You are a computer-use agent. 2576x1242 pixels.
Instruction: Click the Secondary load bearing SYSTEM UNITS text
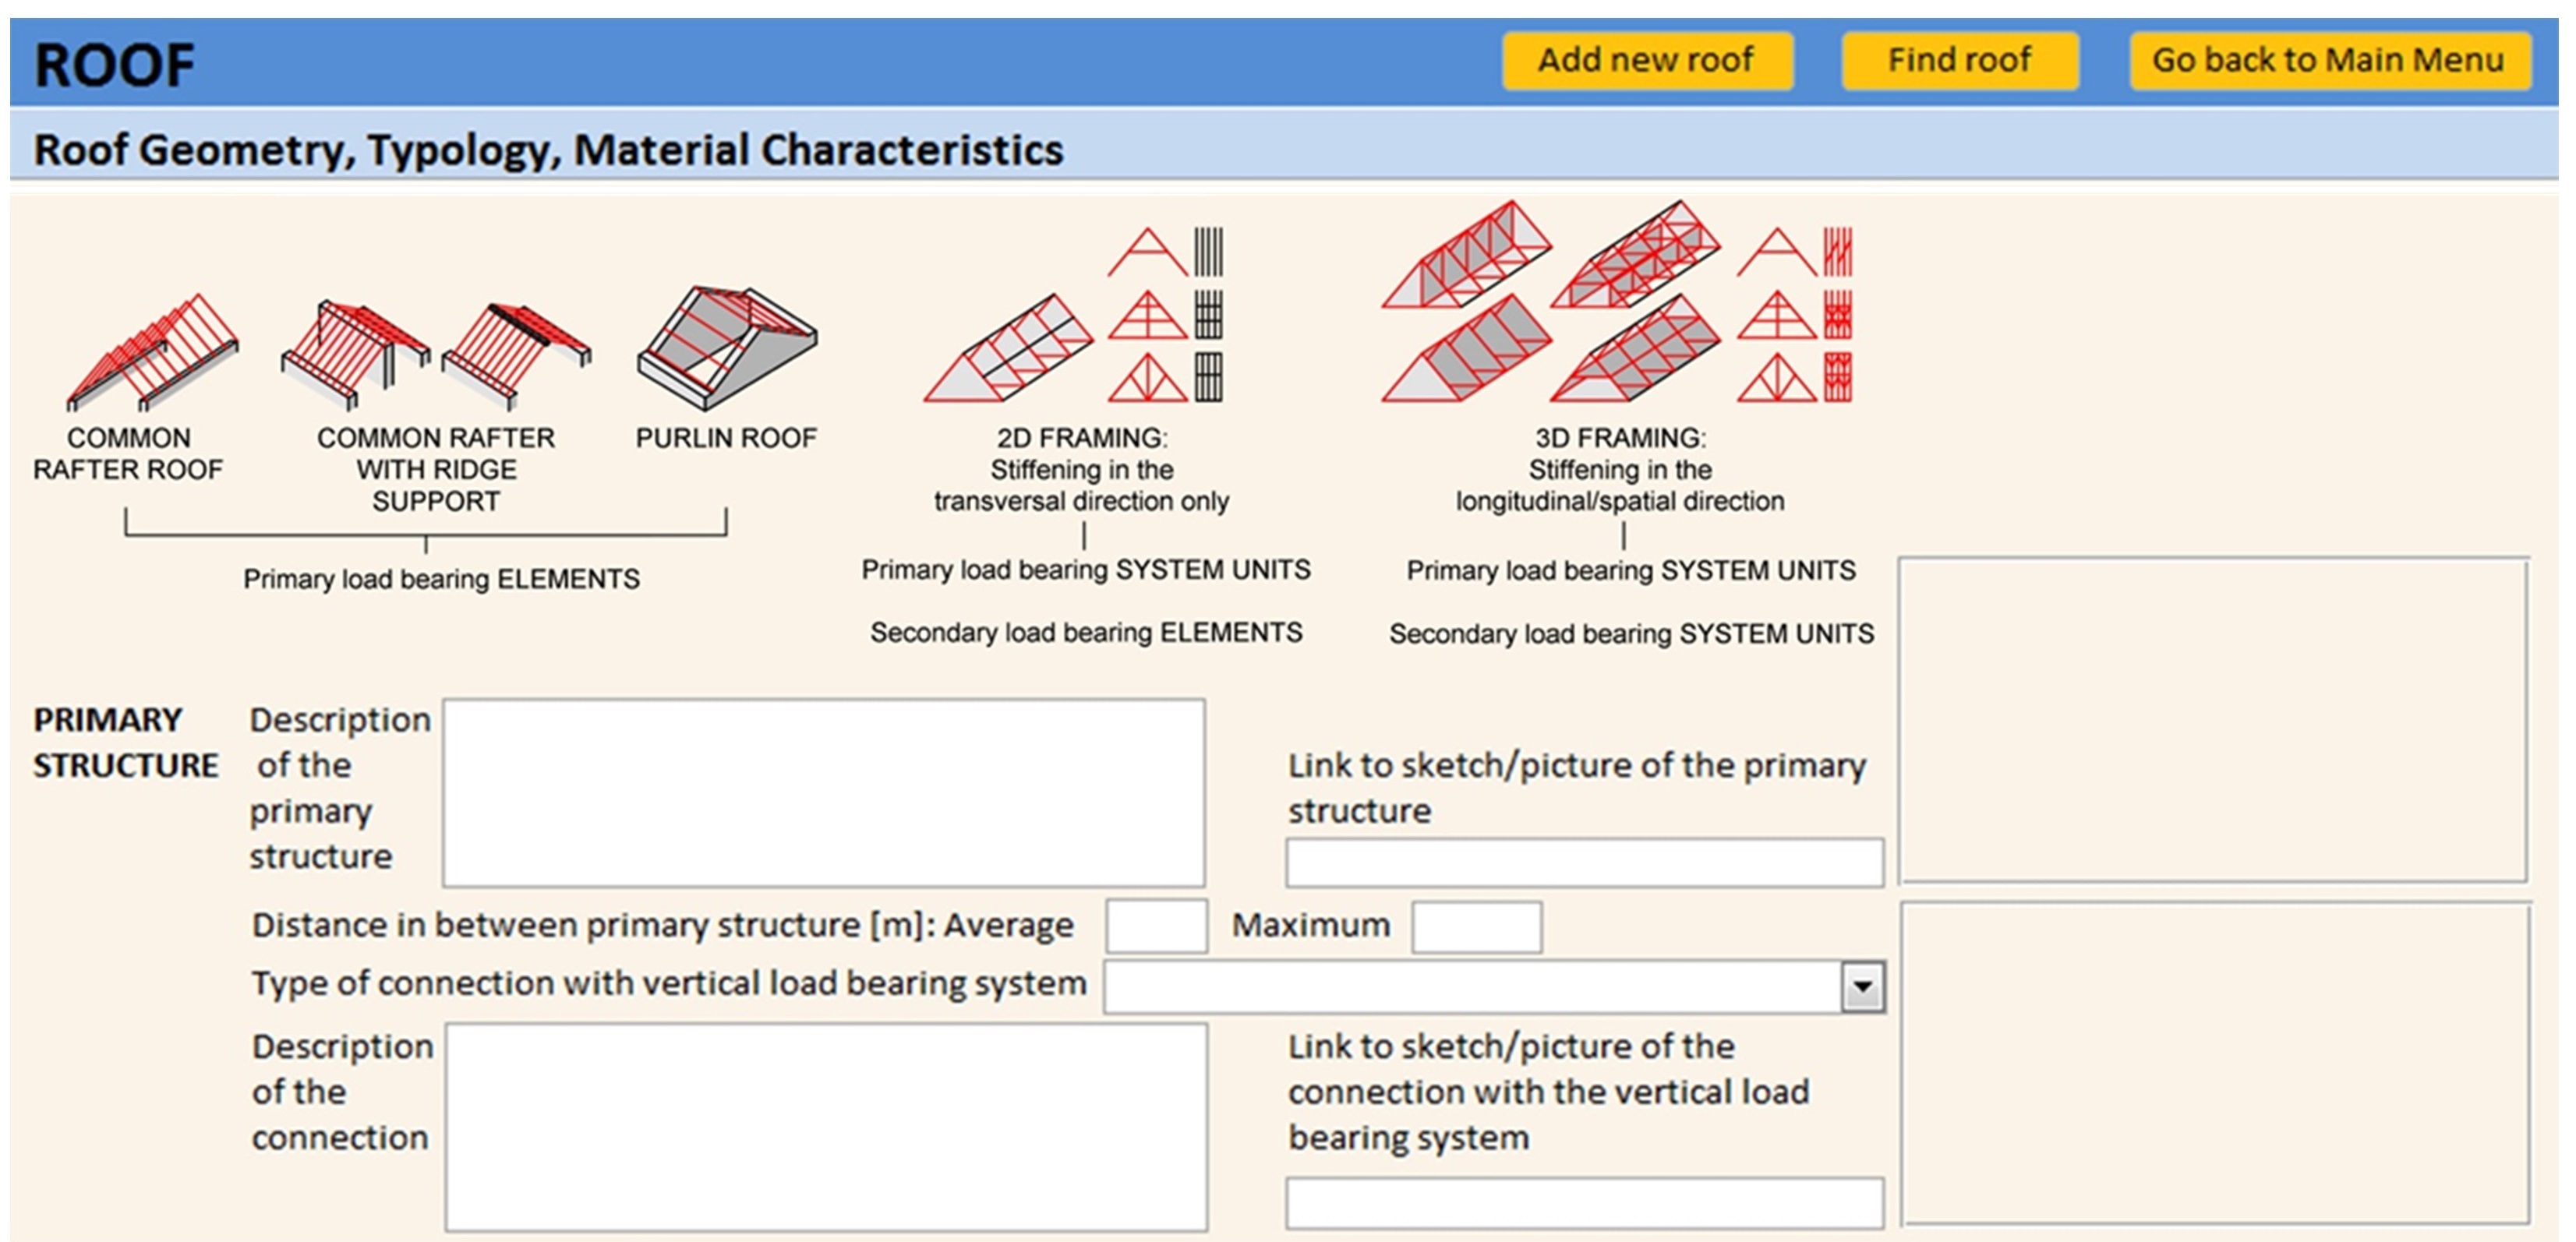[x=1632, y=634]
